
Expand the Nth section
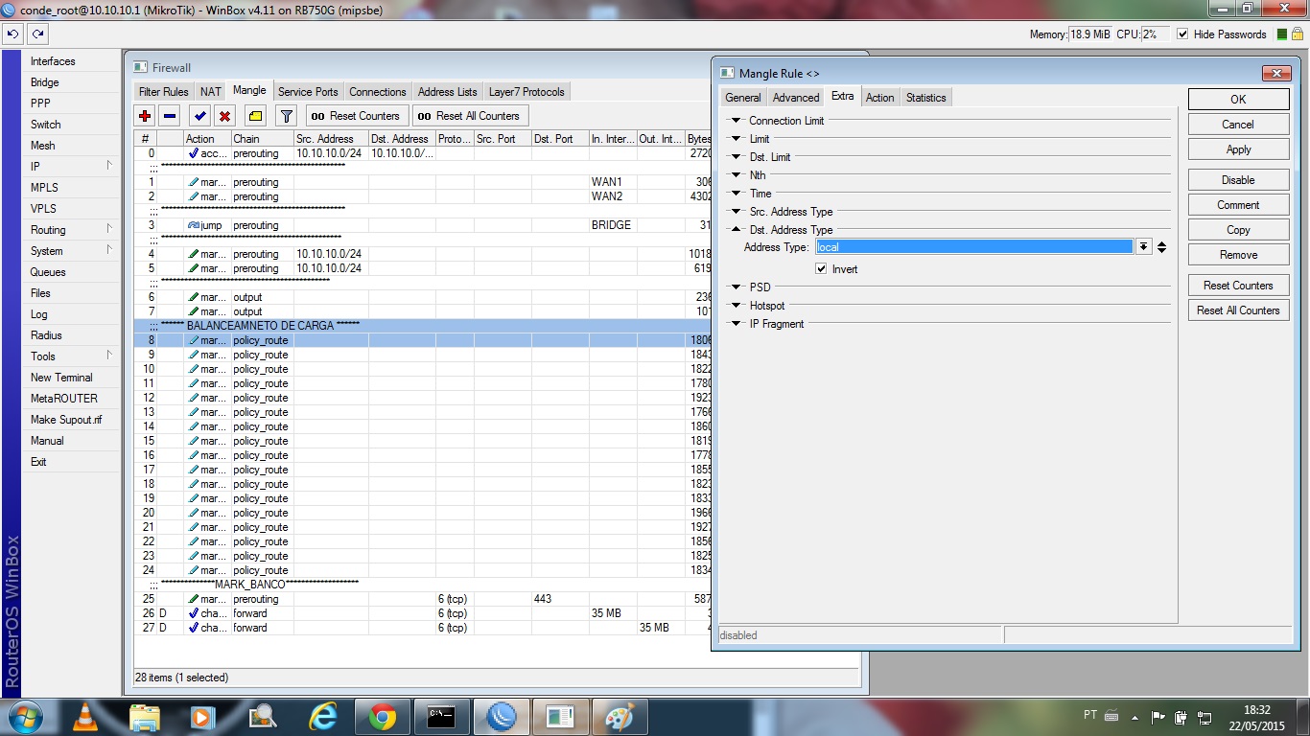coord(737,175)
